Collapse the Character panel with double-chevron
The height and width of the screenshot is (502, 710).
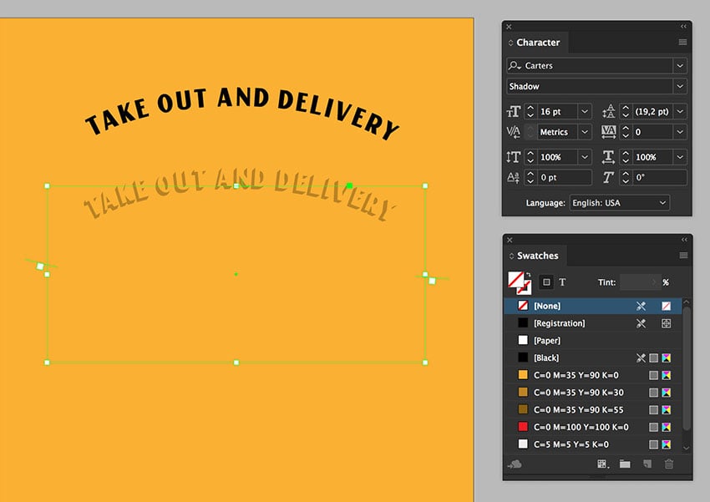tap(683, 28)
